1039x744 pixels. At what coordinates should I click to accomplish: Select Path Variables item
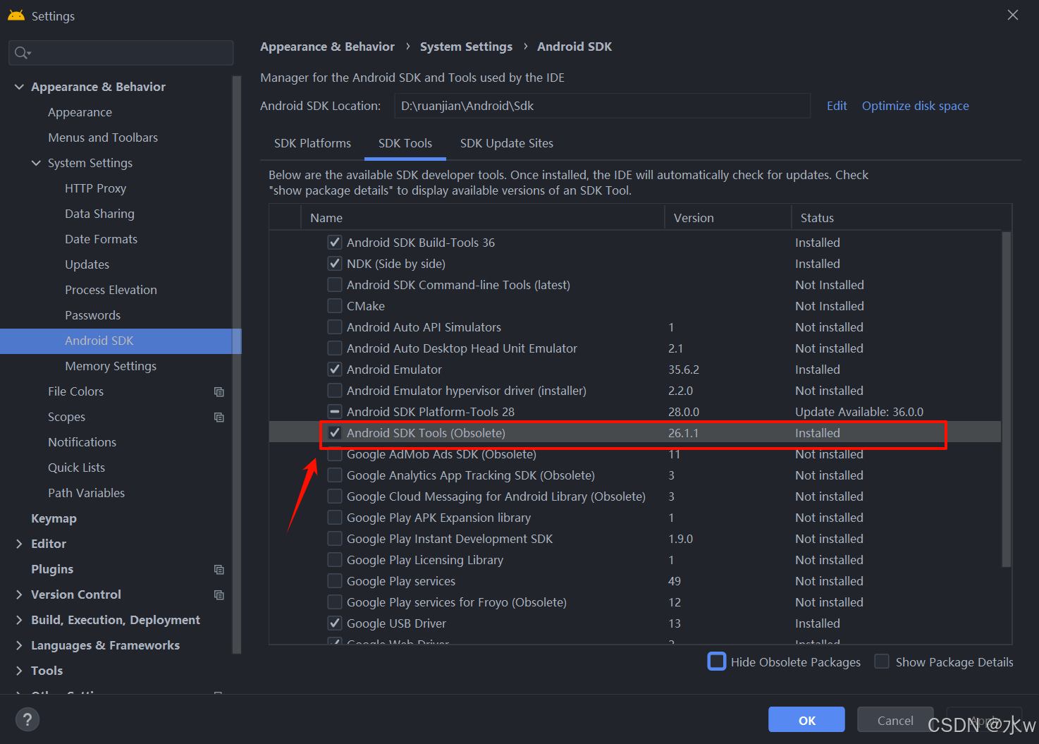tap(86, 493)
